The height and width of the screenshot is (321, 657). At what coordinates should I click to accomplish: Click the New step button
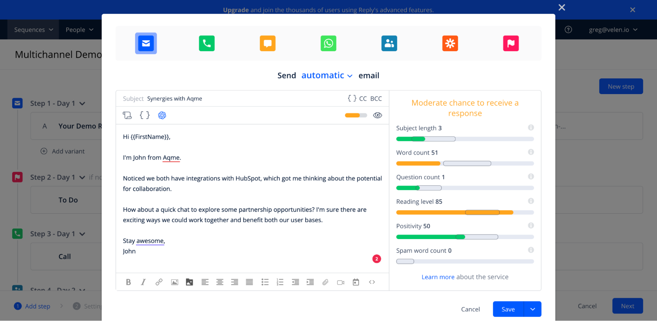pos(621,86)
